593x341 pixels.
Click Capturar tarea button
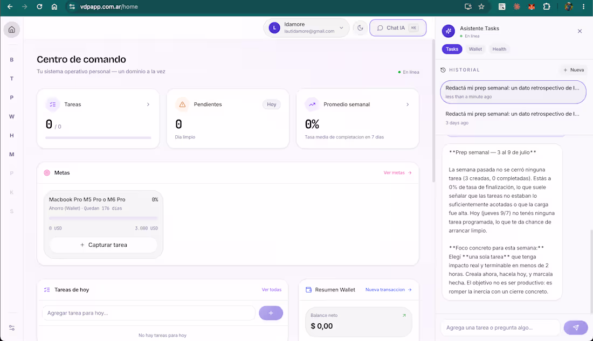coord(104,245)
